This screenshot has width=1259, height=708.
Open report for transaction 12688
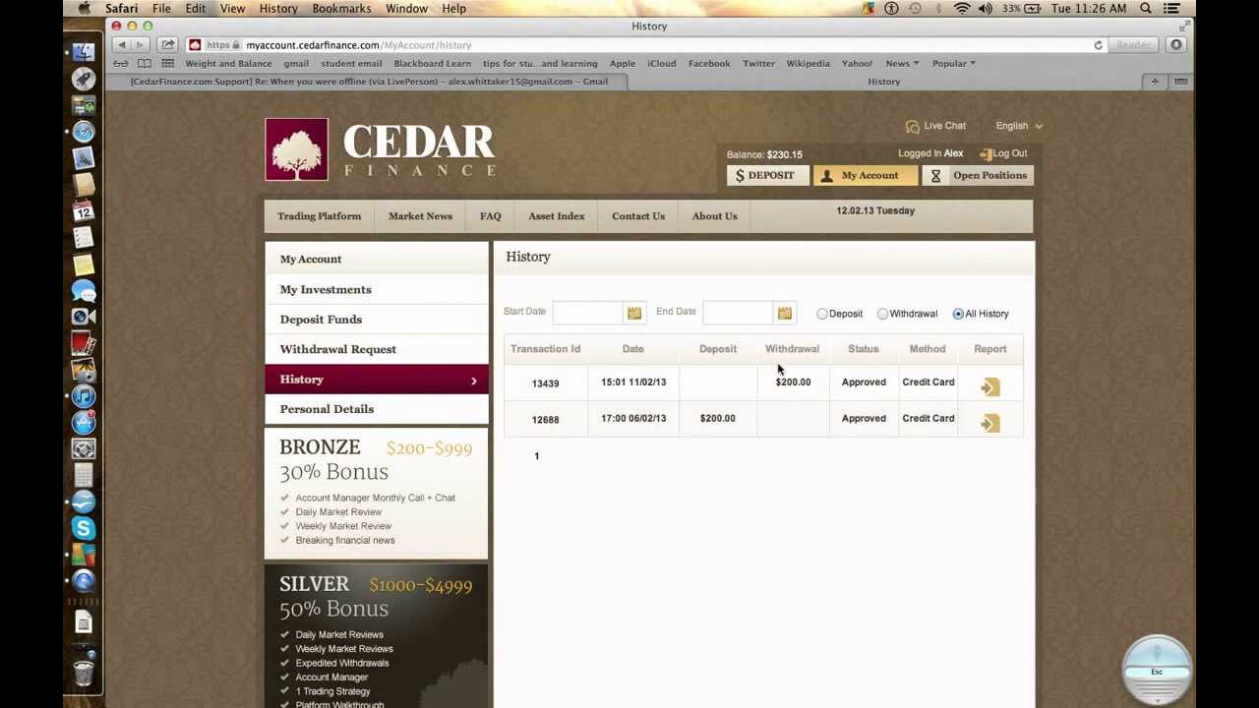tap(989, 423)
